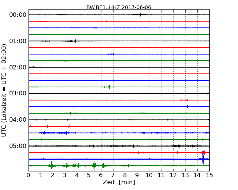Click the 03:00 time tick label
Image resolution: width=238 pixels, height=190 pixels.
tap(18, 94)
